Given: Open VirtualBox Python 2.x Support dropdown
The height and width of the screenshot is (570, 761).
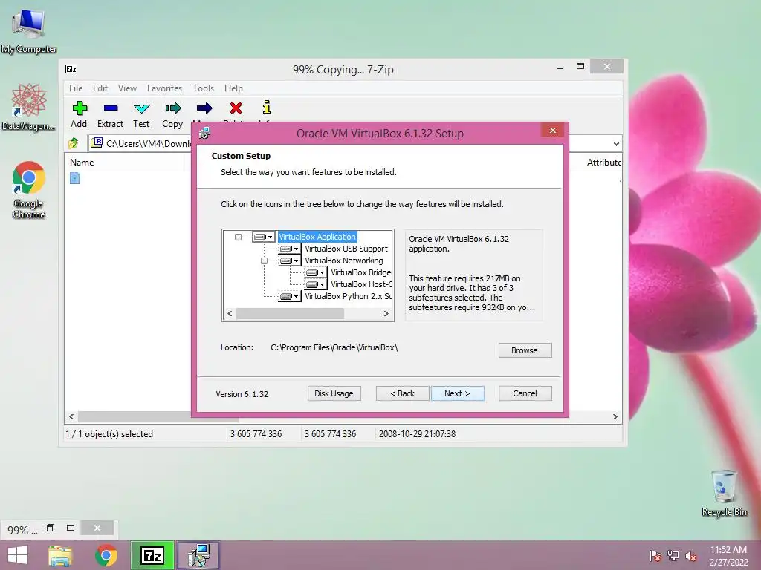Looking at the screenshot, I should [289, 296].
